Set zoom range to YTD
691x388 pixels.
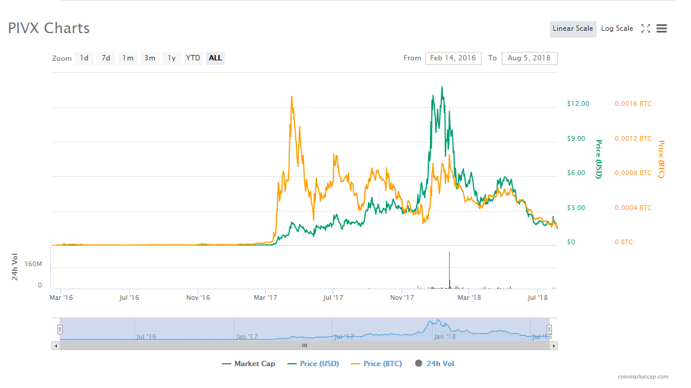[x=193, y=58]
